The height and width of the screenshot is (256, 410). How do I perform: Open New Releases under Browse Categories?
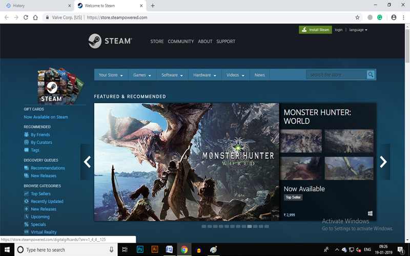click(x=44, y=209)
